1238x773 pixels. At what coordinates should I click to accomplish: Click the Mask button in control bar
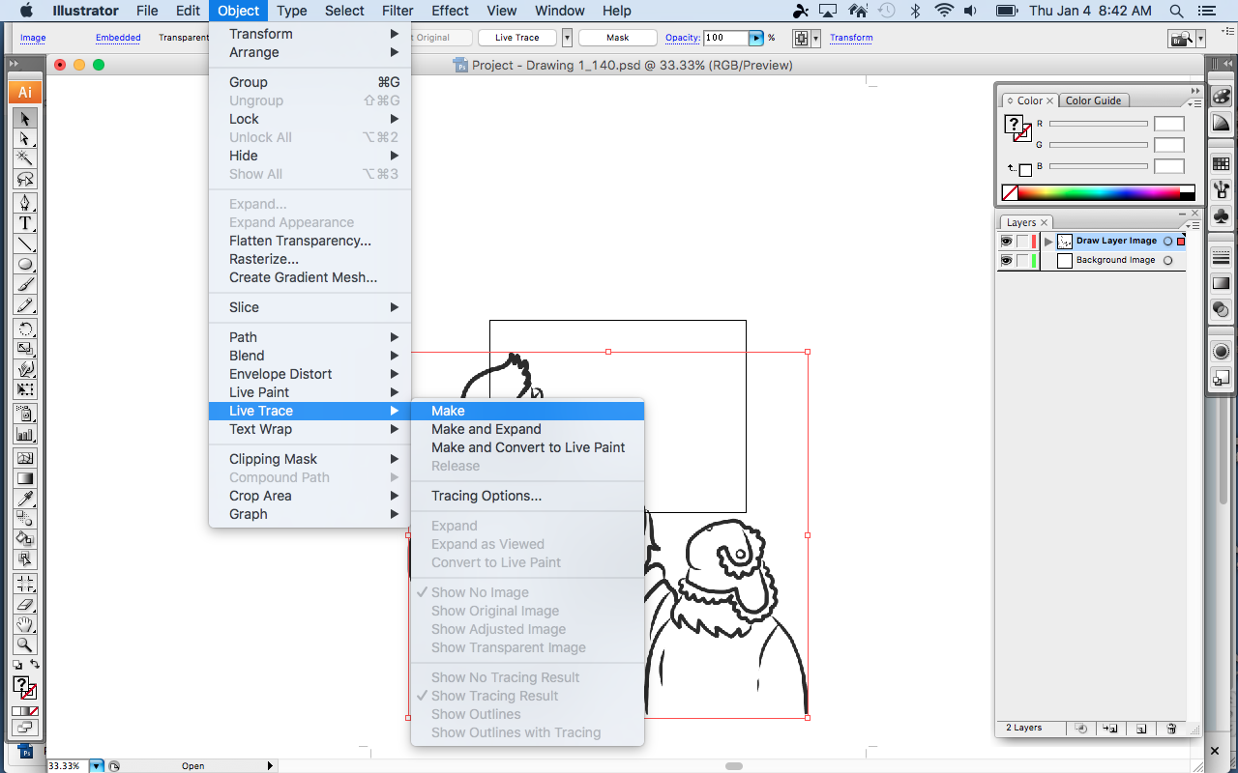[x=618, y=38]
